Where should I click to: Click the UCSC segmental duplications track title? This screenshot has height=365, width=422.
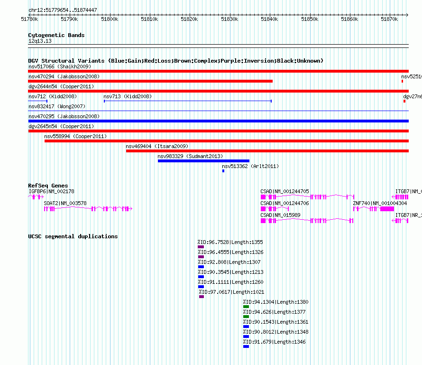point(73,236)
